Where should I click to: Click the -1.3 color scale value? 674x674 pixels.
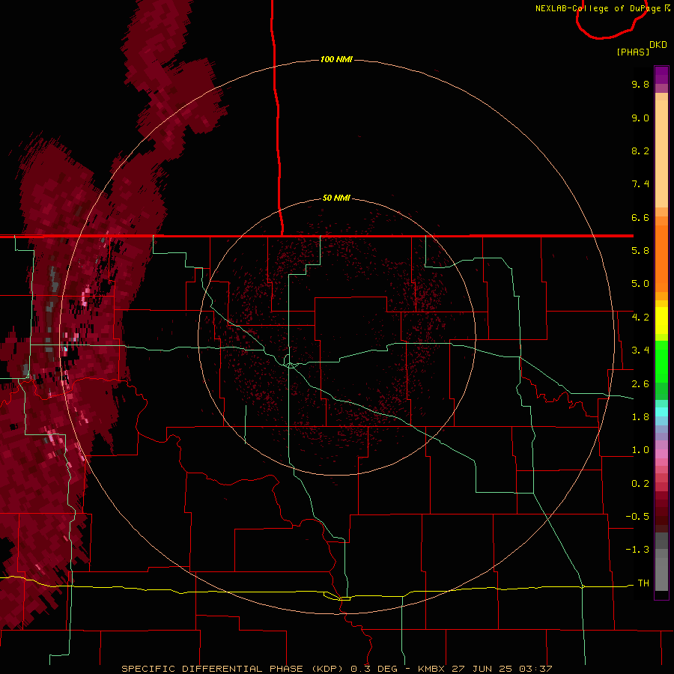(637, 550)
